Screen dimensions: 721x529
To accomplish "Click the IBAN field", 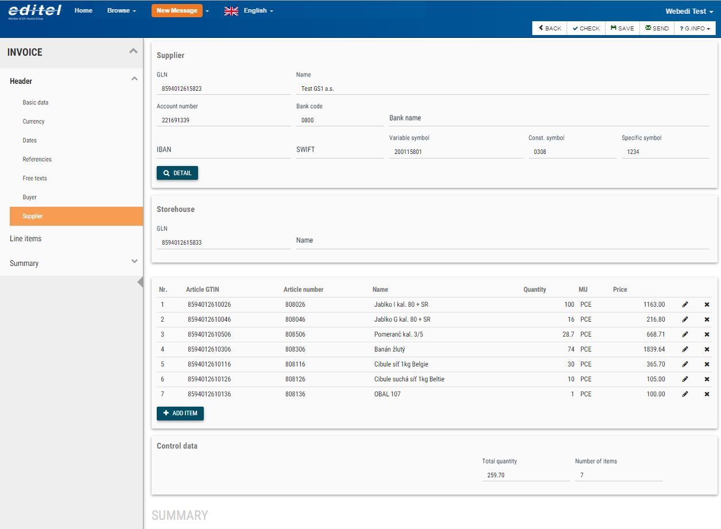I will 223,150.
